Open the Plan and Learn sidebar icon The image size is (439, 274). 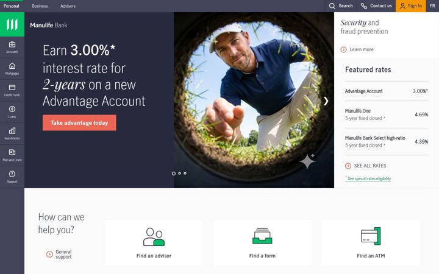[x=12, y=152]
